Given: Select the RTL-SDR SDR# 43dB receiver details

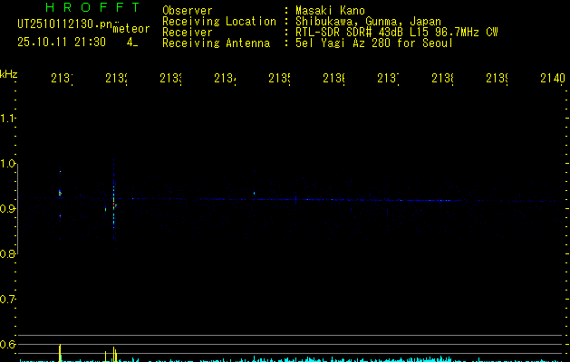Looking at the screenshot, I should click(x=397, y=33).
